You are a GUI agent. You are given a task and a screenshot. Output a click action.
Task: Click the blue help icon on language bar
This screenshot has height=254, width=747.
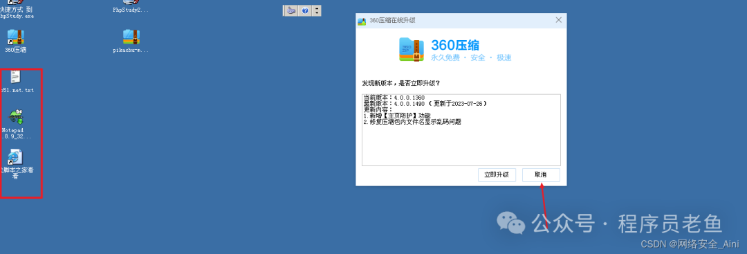tap(305, 10)
